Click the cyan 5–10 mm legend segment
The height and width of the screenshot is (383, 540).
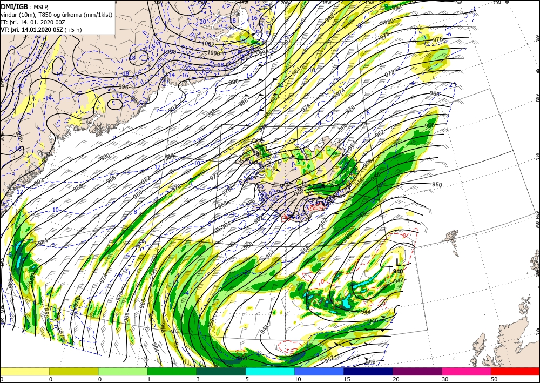[x=270, y=371]
